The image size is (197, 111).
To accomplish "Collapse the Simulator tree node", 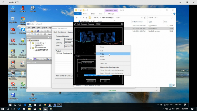I will pos(28,40).
